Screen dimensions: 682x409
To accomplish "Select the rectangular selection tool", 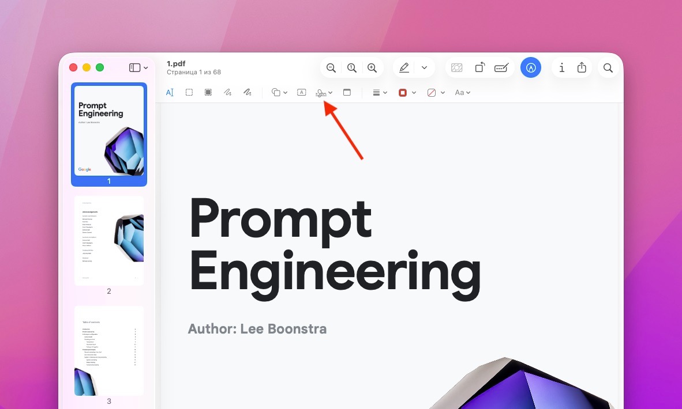I will coord(189,93).
